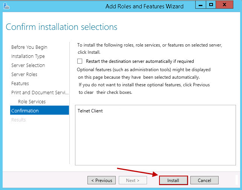Select the Role Services sub-step
The height and width of the screenshot is (190, 242).
coord(32,102)
